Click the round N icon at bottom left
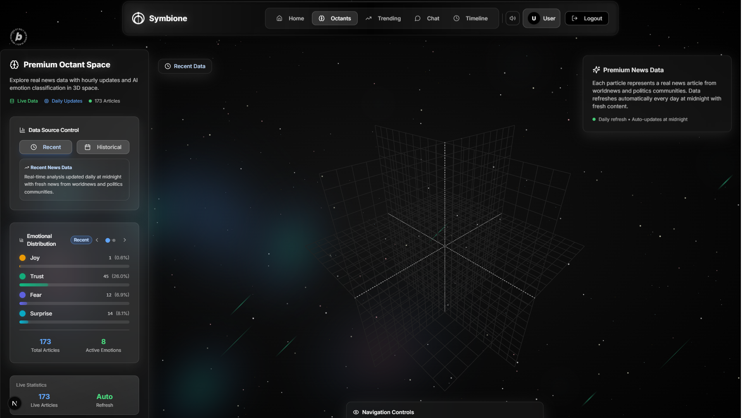 (x=15, y=403)
